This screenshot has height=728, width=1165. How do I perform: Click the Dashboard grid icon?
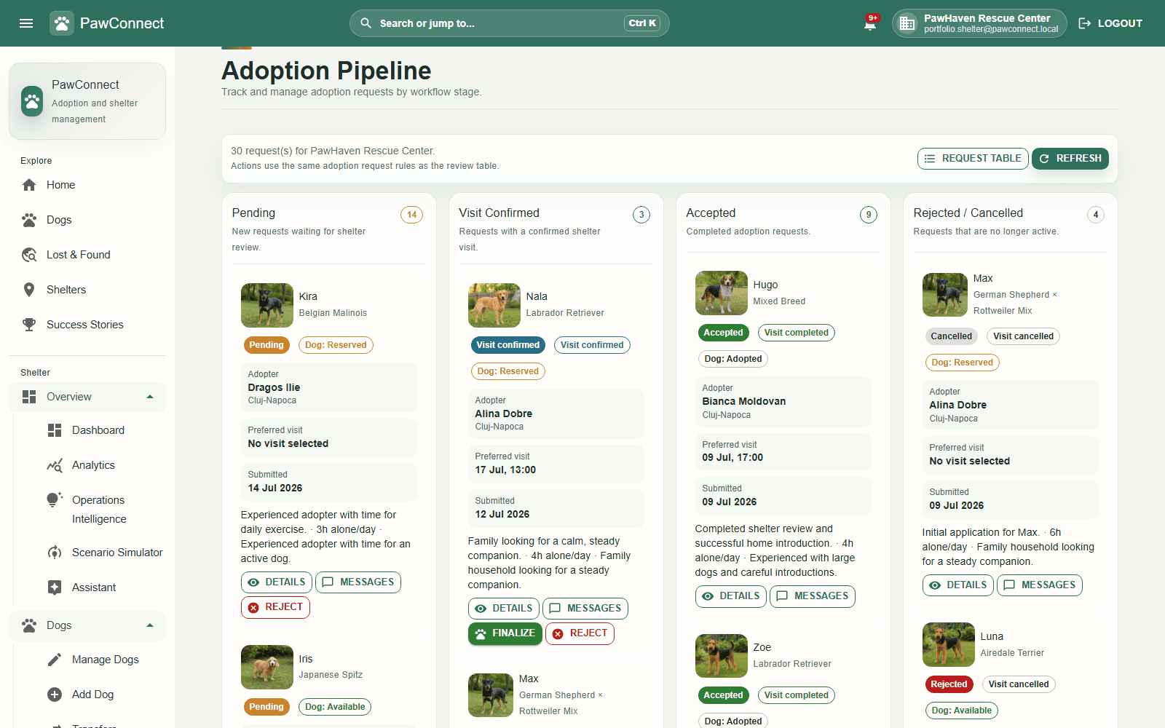(55, 430)
